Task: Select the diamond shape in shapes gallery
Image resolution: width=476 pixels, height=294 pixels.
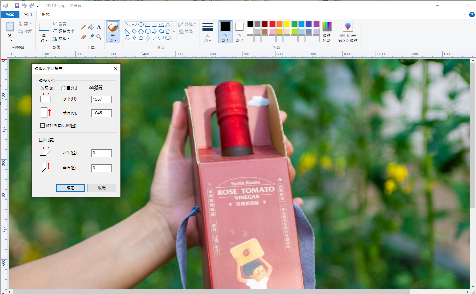Action: coord(134,31)
